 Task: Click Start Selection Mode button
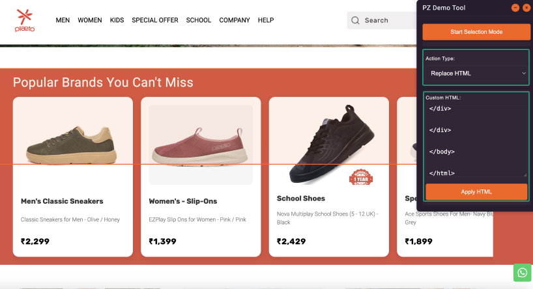coord(476,32)
